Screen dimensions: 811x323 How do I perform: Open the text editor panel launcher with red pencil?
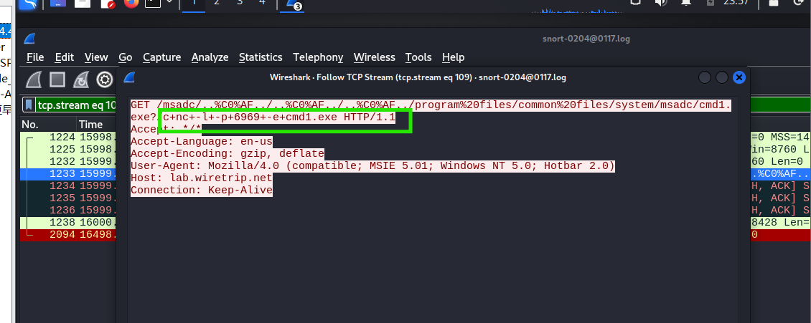click(108, 4)
